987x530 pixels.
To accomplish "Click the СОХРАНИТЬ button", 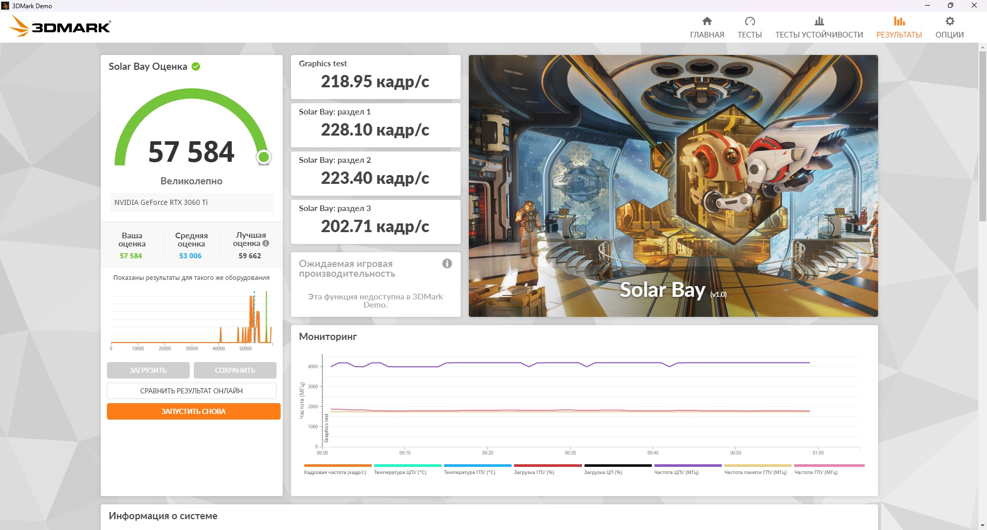I will tap(235, 370).
